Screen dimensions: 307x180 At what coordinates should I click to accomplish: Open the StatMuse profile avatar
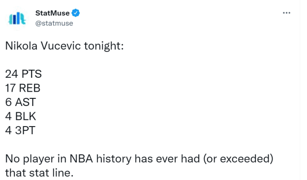point(17,18)
